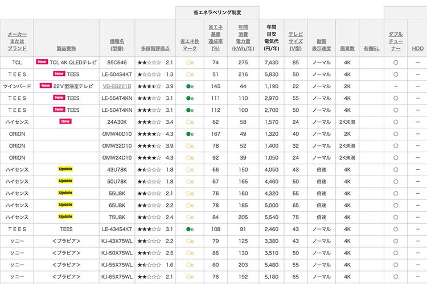This screenshot has height=284, width=427.
Task: Sort by 多段階評価点 column header
Action: point(155,48)
